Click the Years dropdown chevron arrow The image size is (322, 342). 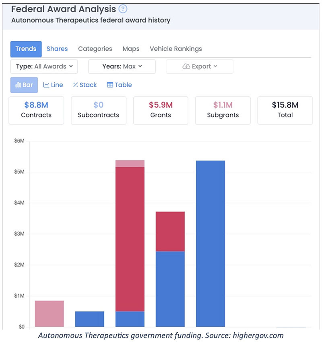[x=140, y=66]
